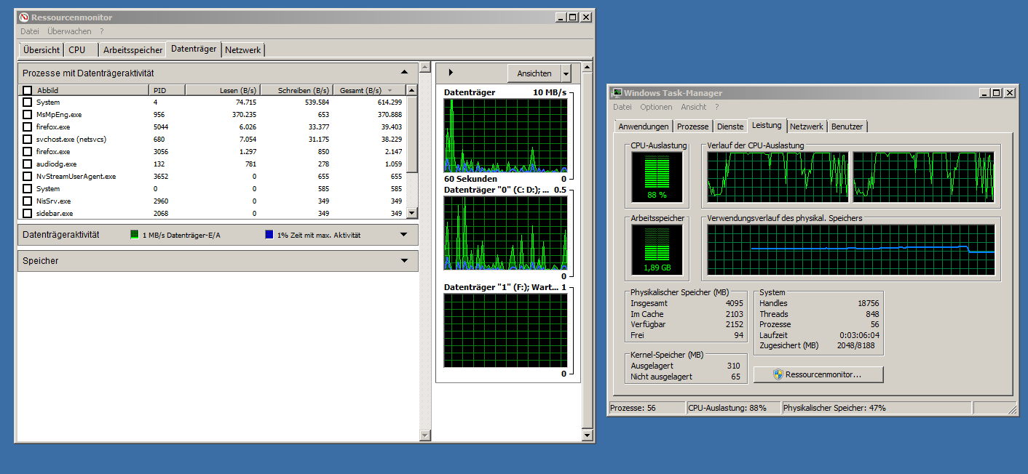Viewport: 1028px width, 474px height.
Task: Open the Ansichten dropdown arrow
Action: 566,73
